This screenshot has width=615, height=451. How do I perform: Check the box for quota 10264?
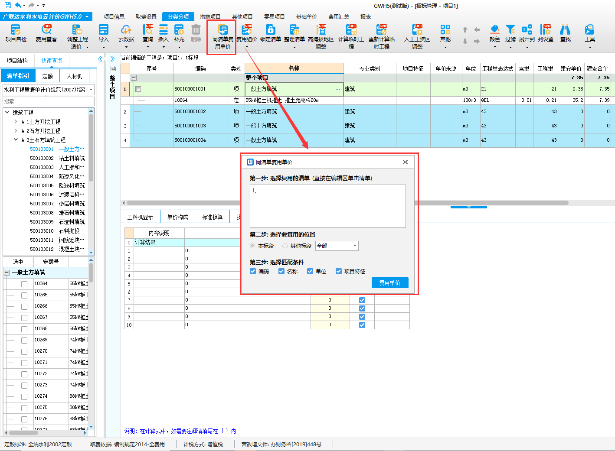[24, 284]
